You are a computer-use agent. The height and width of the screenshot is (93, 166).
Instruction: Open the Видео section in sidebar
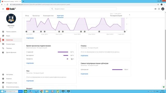[11, 36]
